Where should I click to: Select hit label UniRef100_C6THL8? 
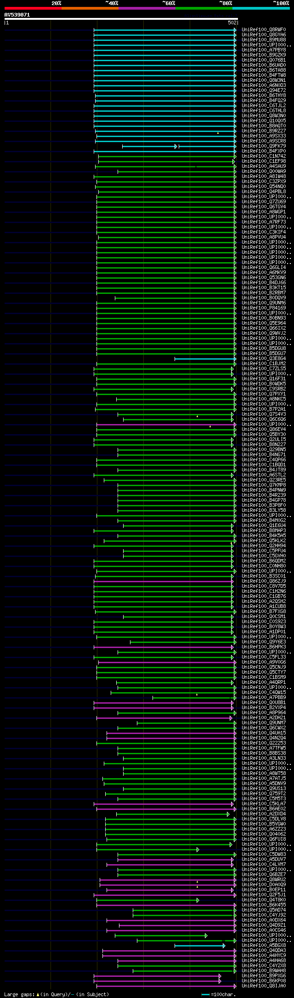point(264,111)
